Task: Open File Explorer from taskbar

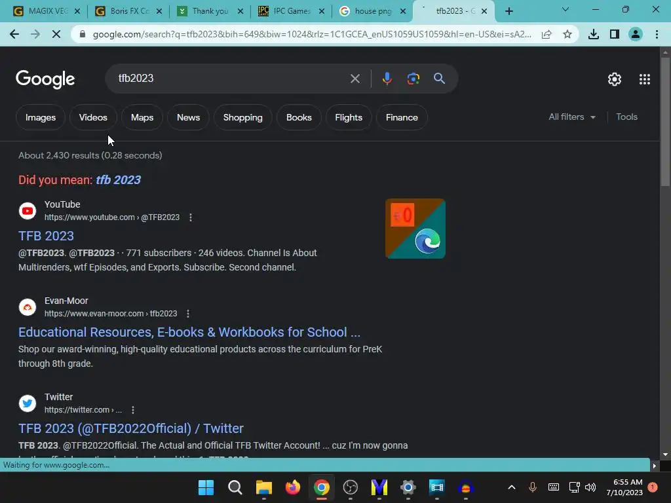Action: [263, 487]
